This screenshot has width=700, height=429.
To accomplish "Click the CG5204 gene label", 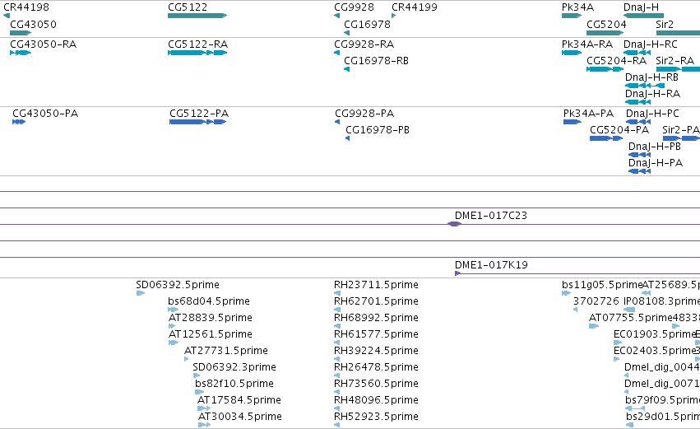I will [x=606, y=25].
